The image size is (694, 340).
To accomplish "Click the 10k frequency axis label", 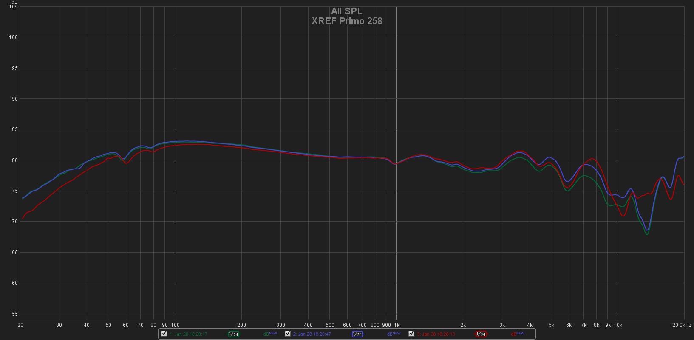I will (x=618, y=325).
